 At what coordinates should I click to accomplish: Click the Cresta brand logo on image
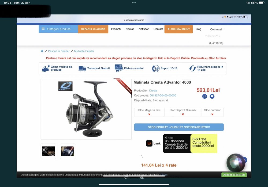click(x=65, y=86)
